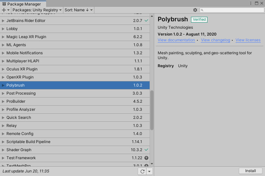Expand the ML Agents package arrow
Viewport: 265px width, 176px height.
[x=3, y=45]
